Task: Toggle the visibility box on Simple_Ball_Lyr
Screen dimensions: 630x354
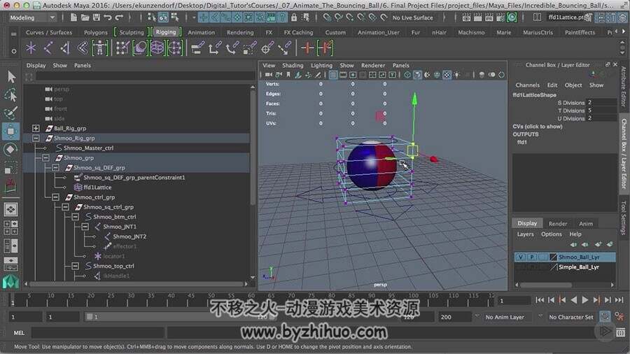Action: [x=521, y=267]
